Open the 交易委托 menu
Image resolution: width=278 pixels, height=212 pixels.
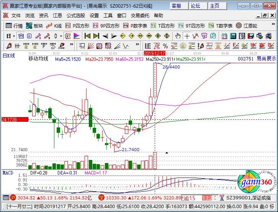[140, 16]
